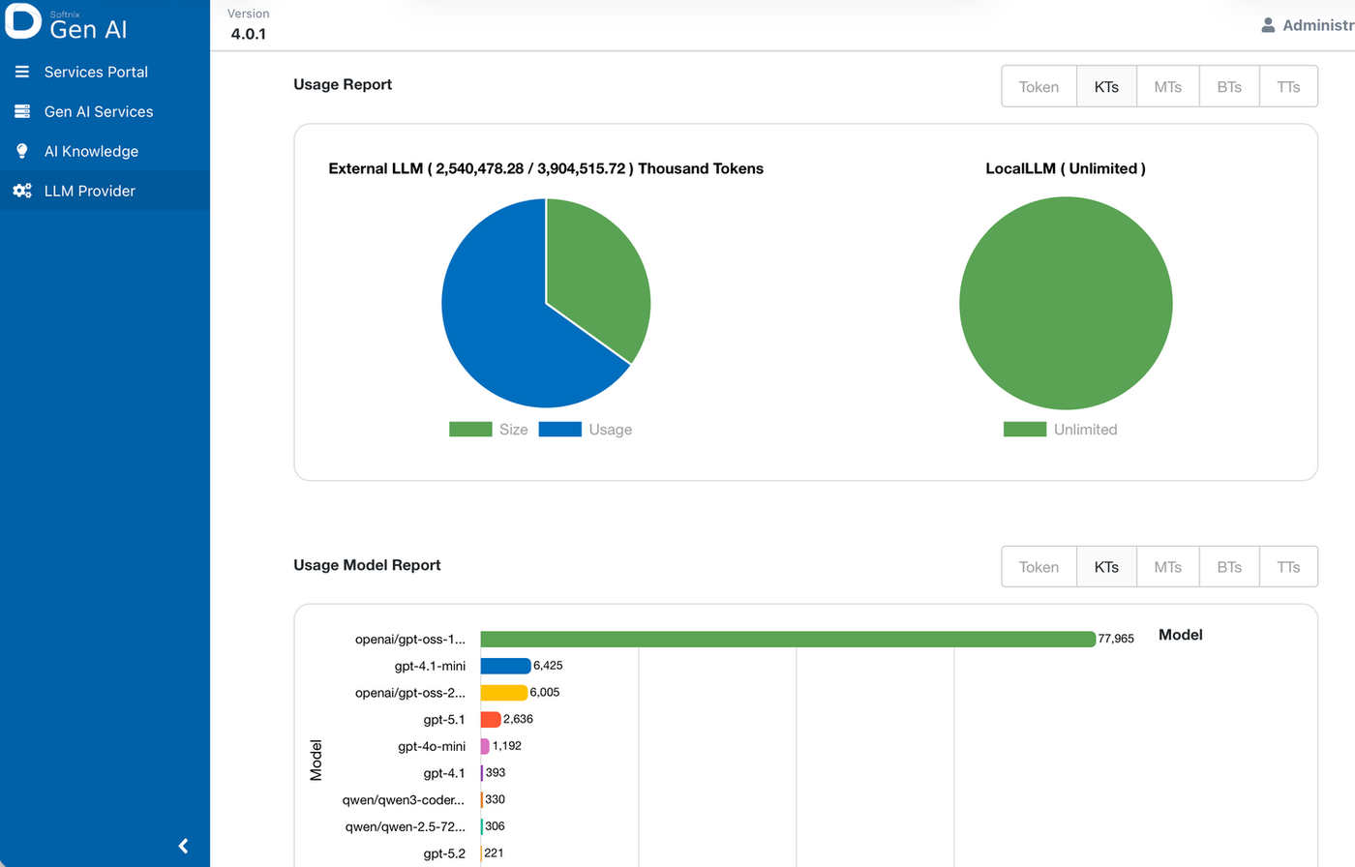
Task: Click the External LLM Thousand Tokens title
Action: (x=546, y=168)
